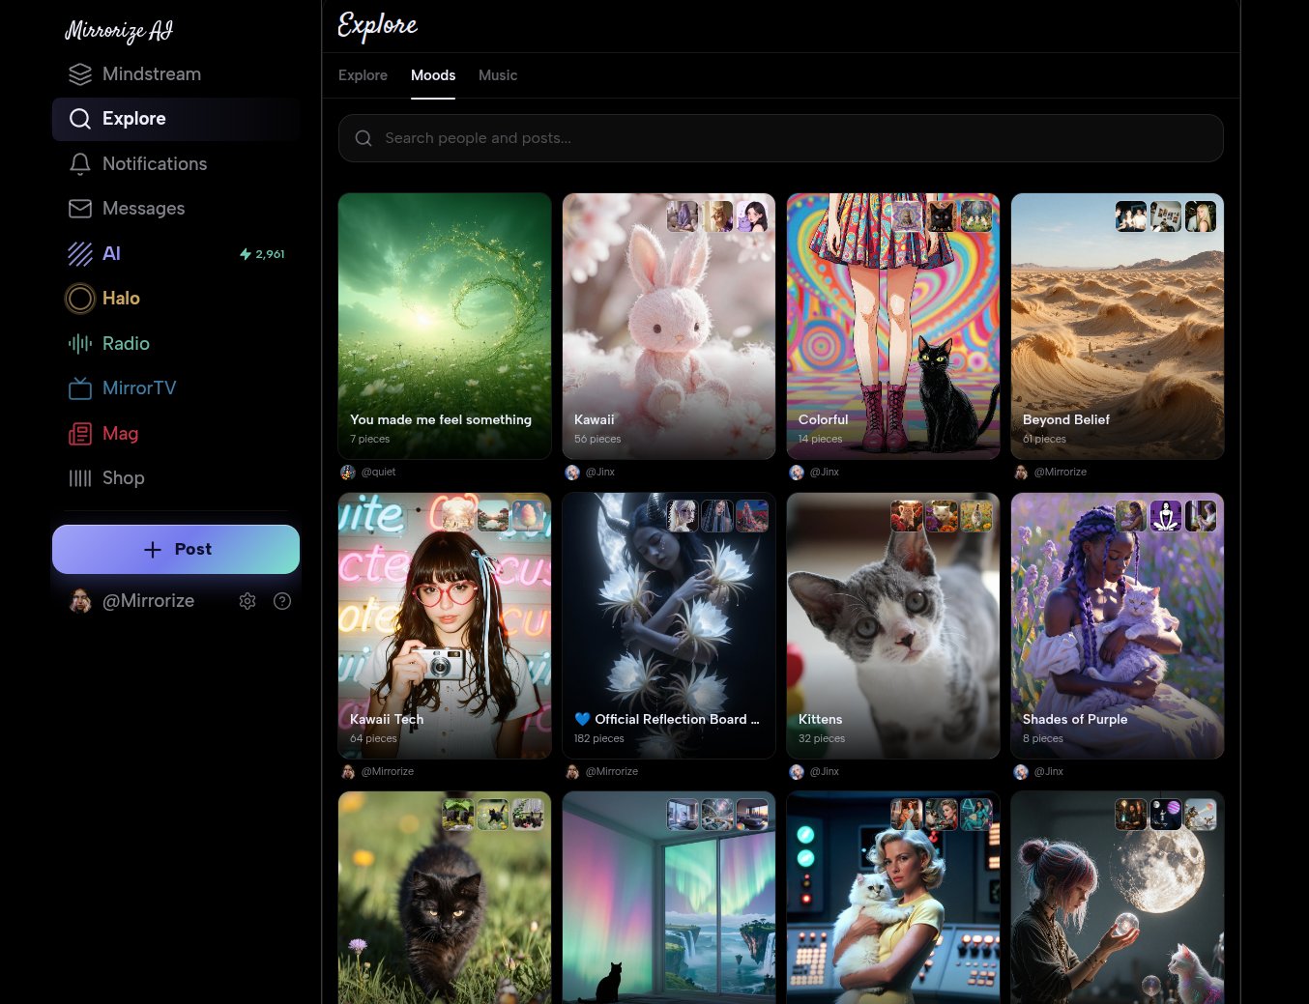The height and width of the screenshot is (1004, 1309).
Task: Open the AI section icon
Action: point(80,254)
